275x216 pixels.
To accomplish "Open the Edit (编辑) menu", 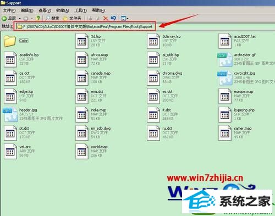I will pyautogui.click(x=27, y=10).
